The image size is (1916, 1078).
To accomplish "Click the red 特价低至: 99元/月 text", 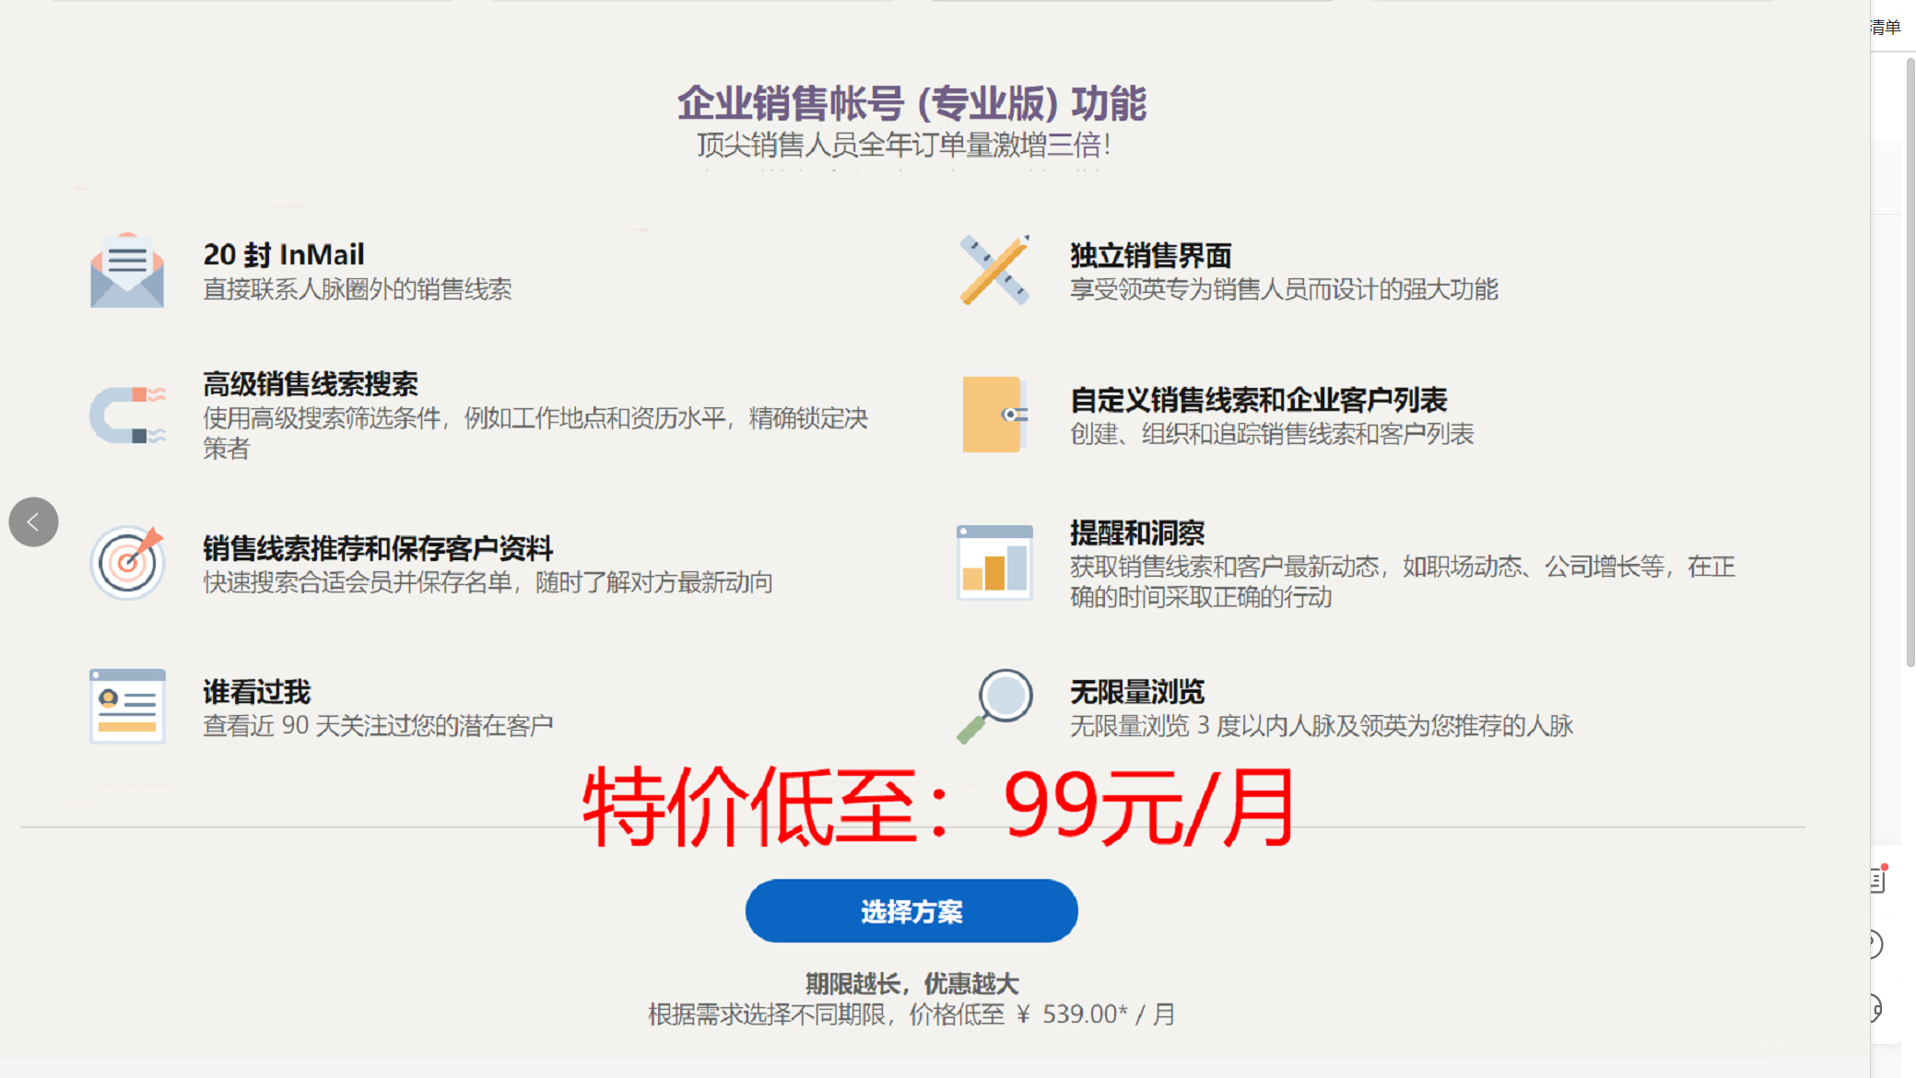I will (x=939, y=808).
